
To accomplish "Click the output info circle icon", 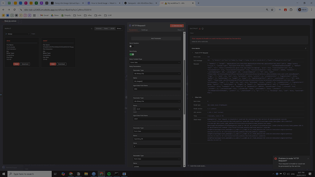I will click(x=203, y=29).
